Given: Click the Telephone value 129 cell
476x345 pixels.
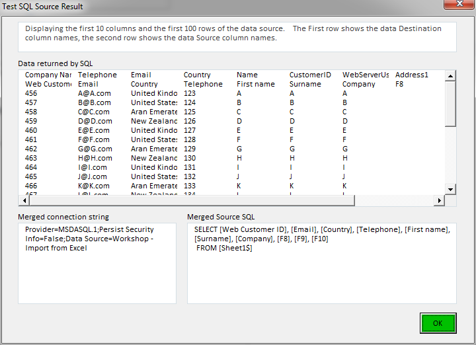Looking at the screenshot, I should click(x=190, y=149).
